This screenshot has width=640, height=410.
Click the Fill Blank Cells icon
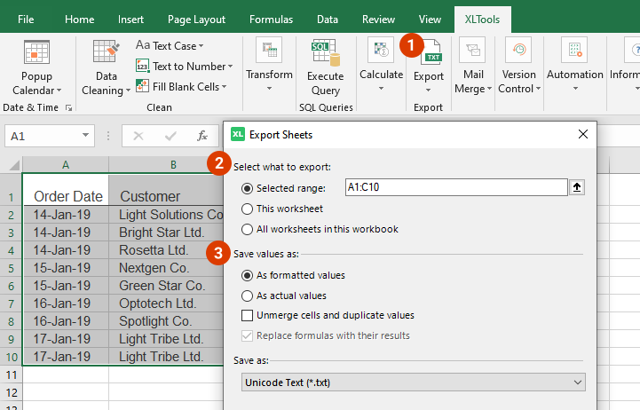(142, 86)
